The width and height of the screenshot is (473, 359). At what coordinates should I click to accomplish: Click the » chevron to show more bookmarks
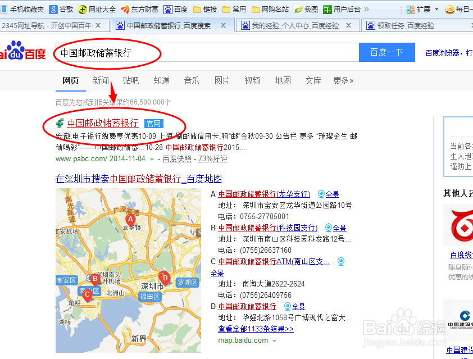(x=368, y=8)
